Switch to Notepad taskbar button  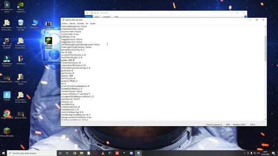139,153
